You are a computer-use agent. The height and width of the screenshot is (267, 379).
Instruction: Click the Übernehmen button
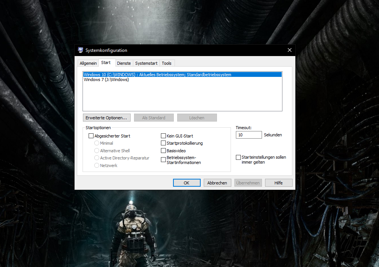click(x=248, y=183)
